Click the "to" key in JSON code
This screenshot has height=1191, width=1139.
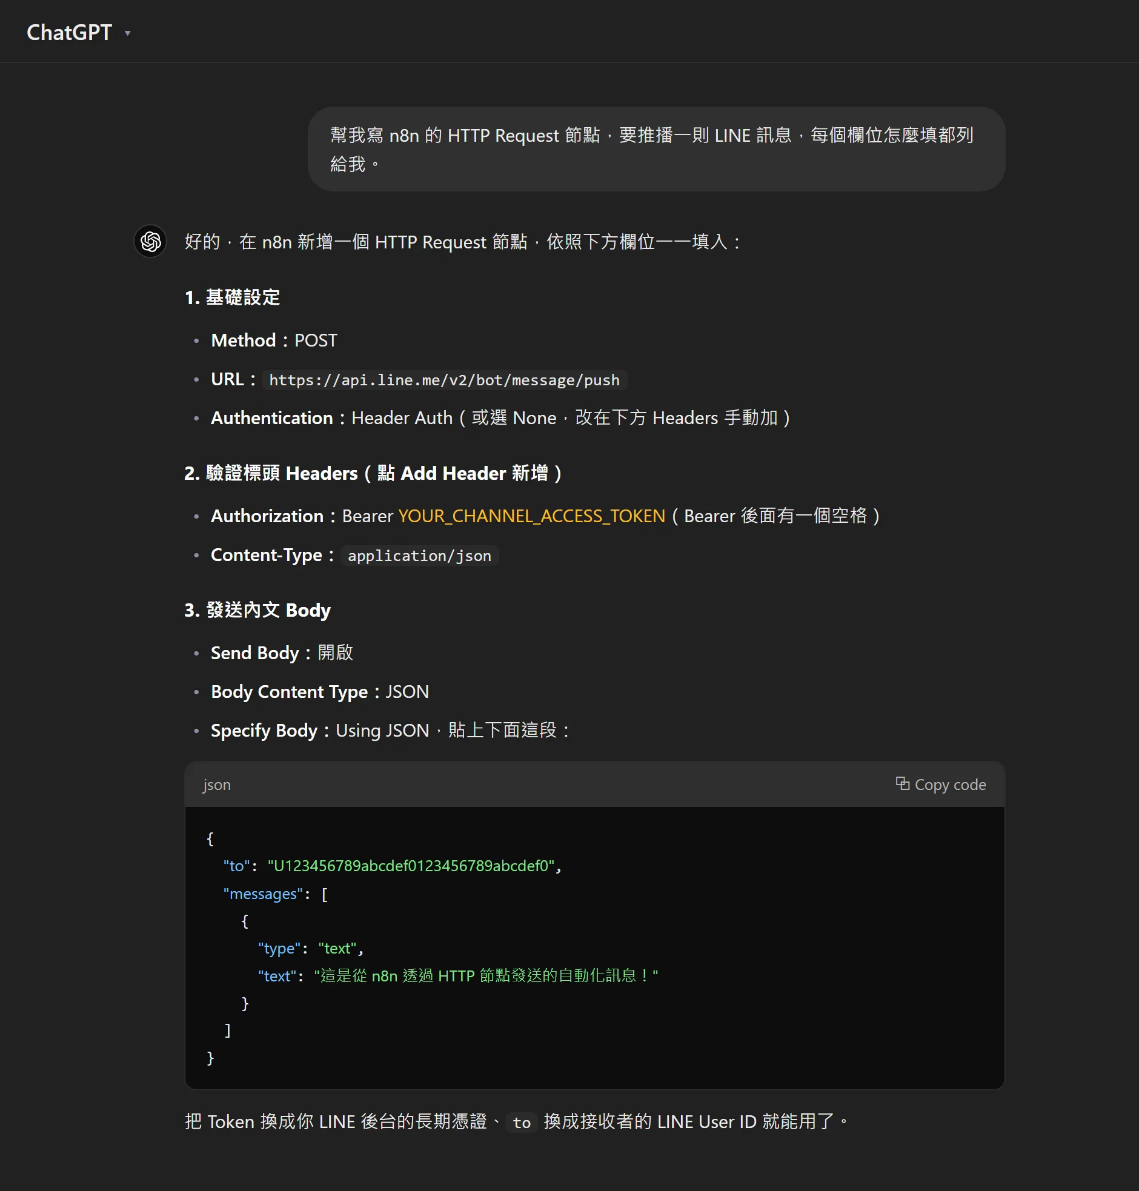click(x=237, y=866)
